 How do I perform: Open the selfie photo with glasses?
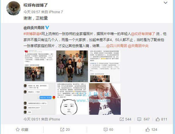(x=105, y=99)
